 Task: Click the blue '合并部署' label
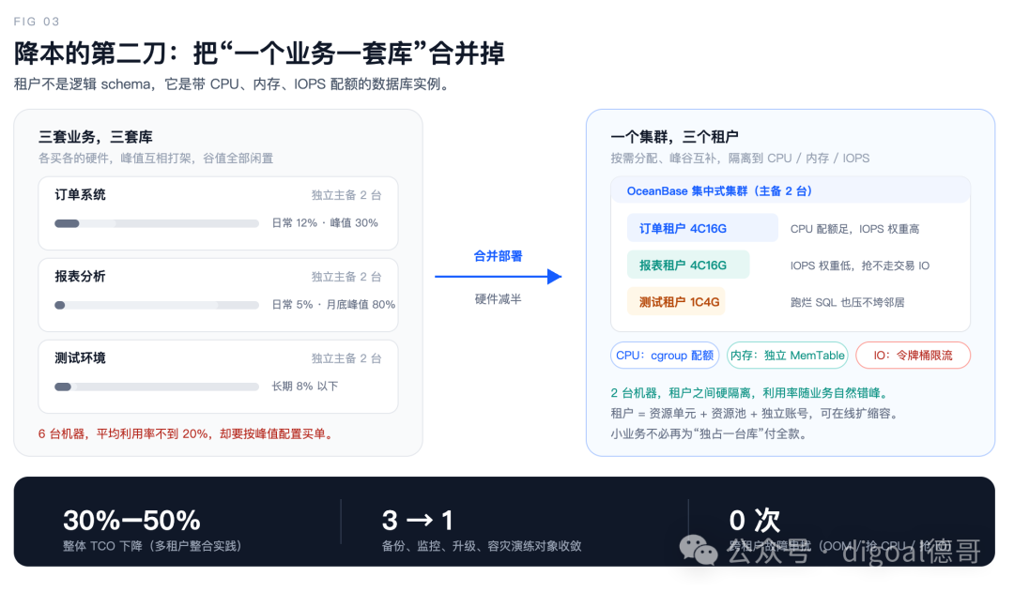click(x=498, y=256)
